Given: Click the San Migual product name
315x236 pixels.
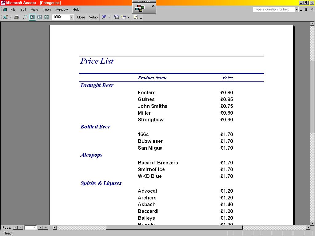Looking at the screenshot, I should pos(151,148).
